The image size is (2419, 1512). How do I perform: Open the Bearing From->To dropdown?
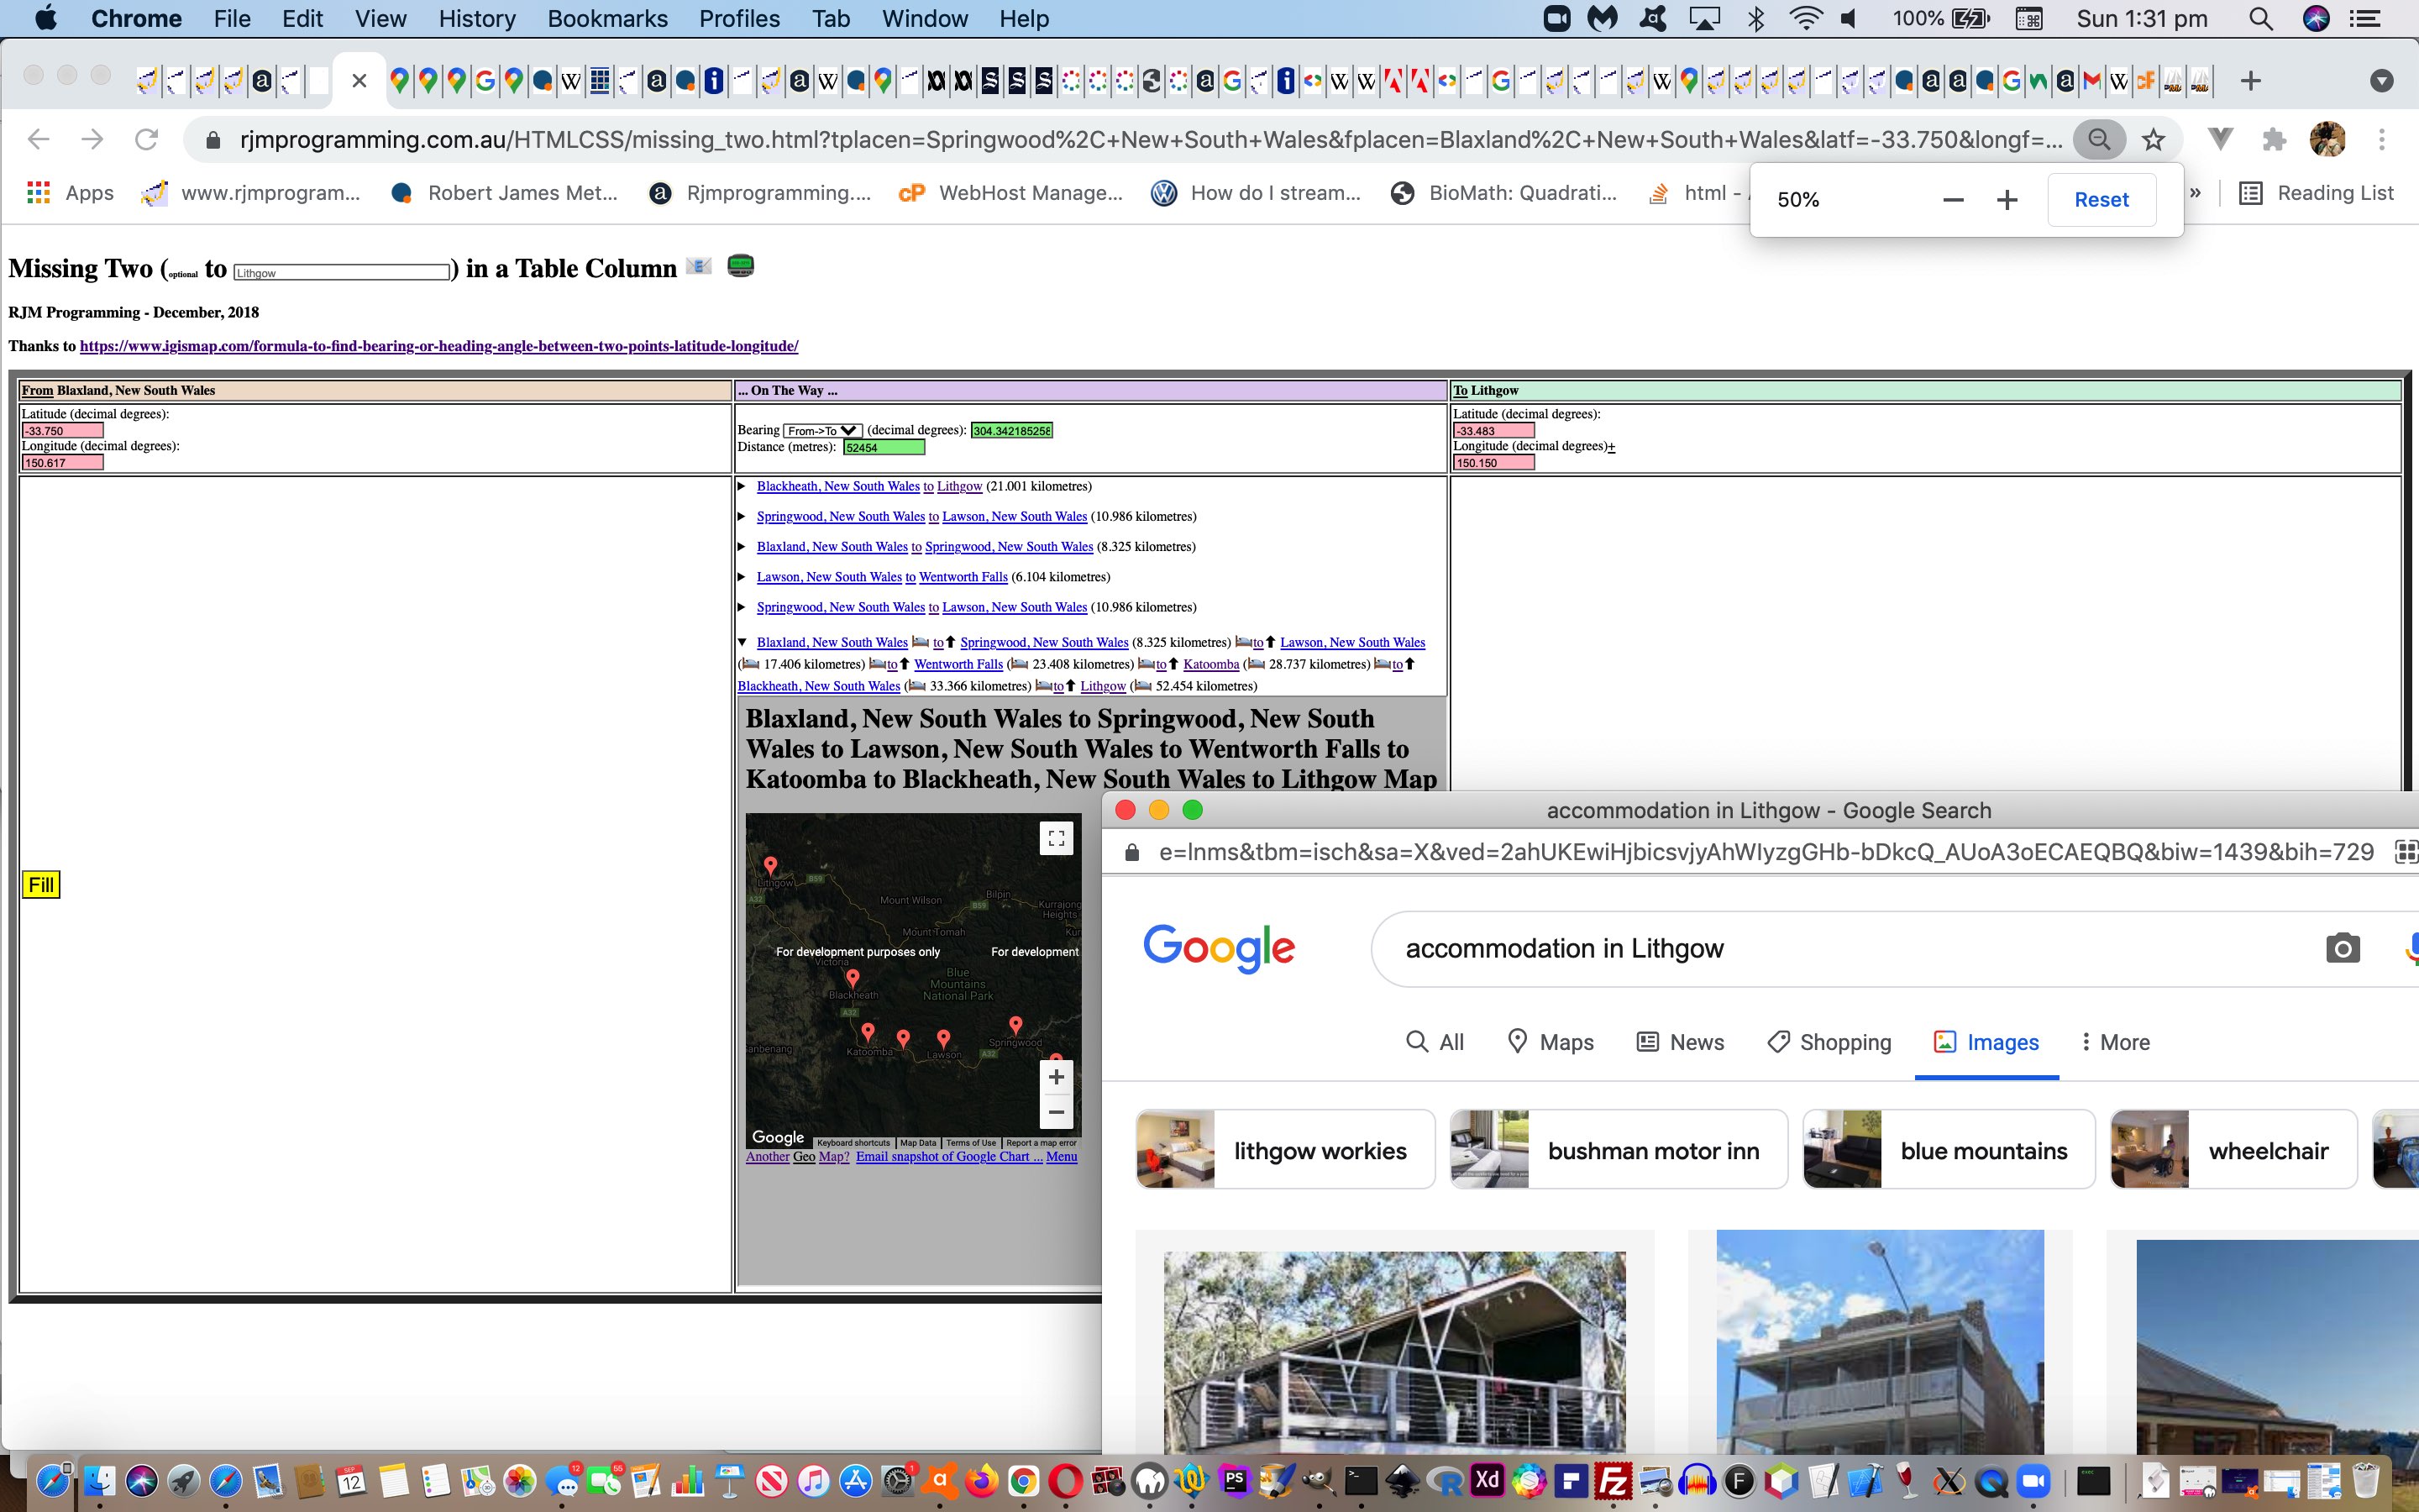pos(821,431)
